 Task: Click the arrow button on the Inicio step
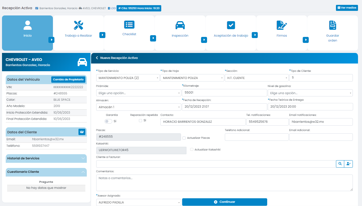click(51, 40)
